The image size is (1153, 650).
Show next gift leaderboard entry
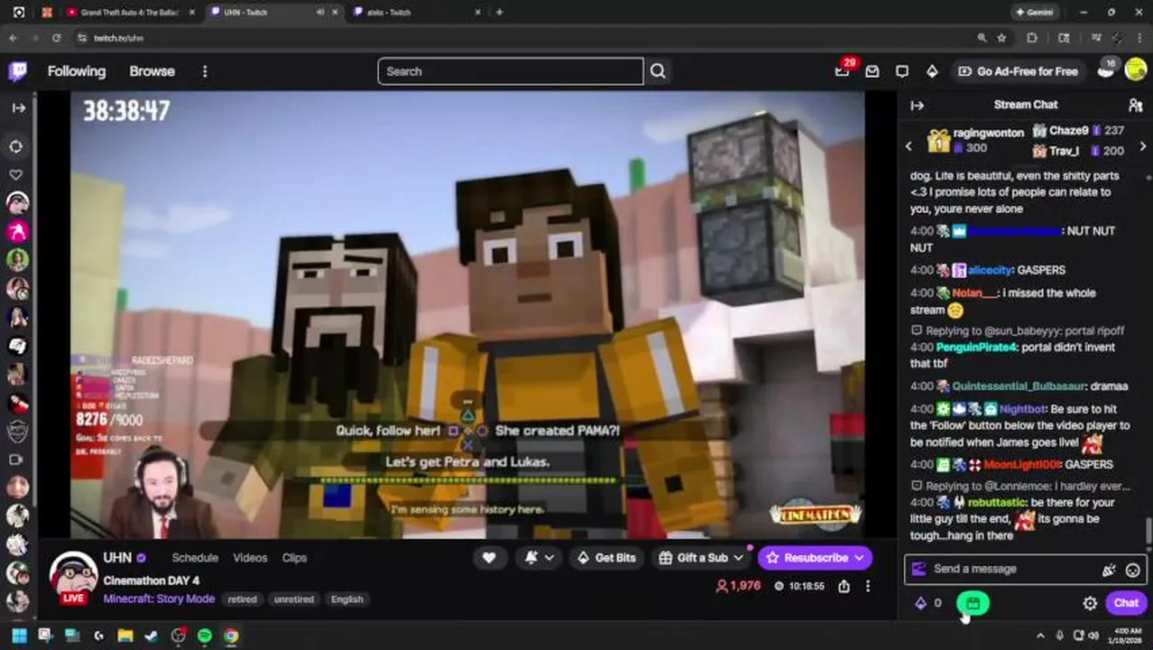(x=1143, y=146)
